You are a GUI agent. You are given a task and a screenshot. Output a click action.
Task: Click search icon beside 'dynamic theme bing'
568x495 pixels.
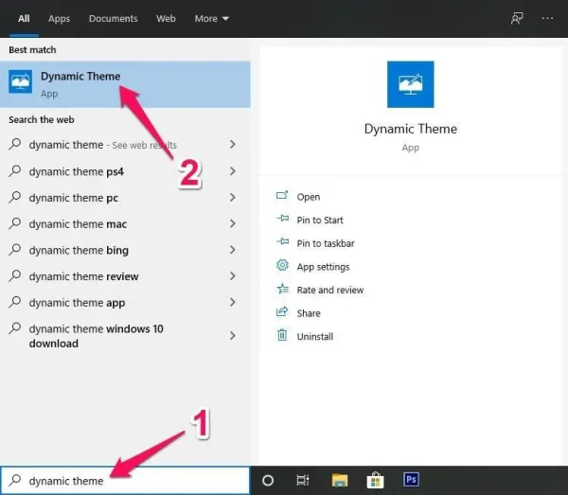click(15, 249)
